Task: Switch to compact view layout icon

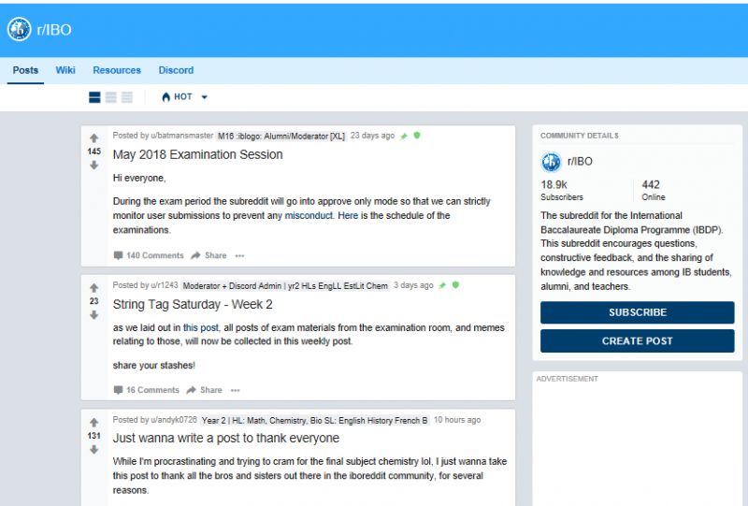Action: point(127,97)
